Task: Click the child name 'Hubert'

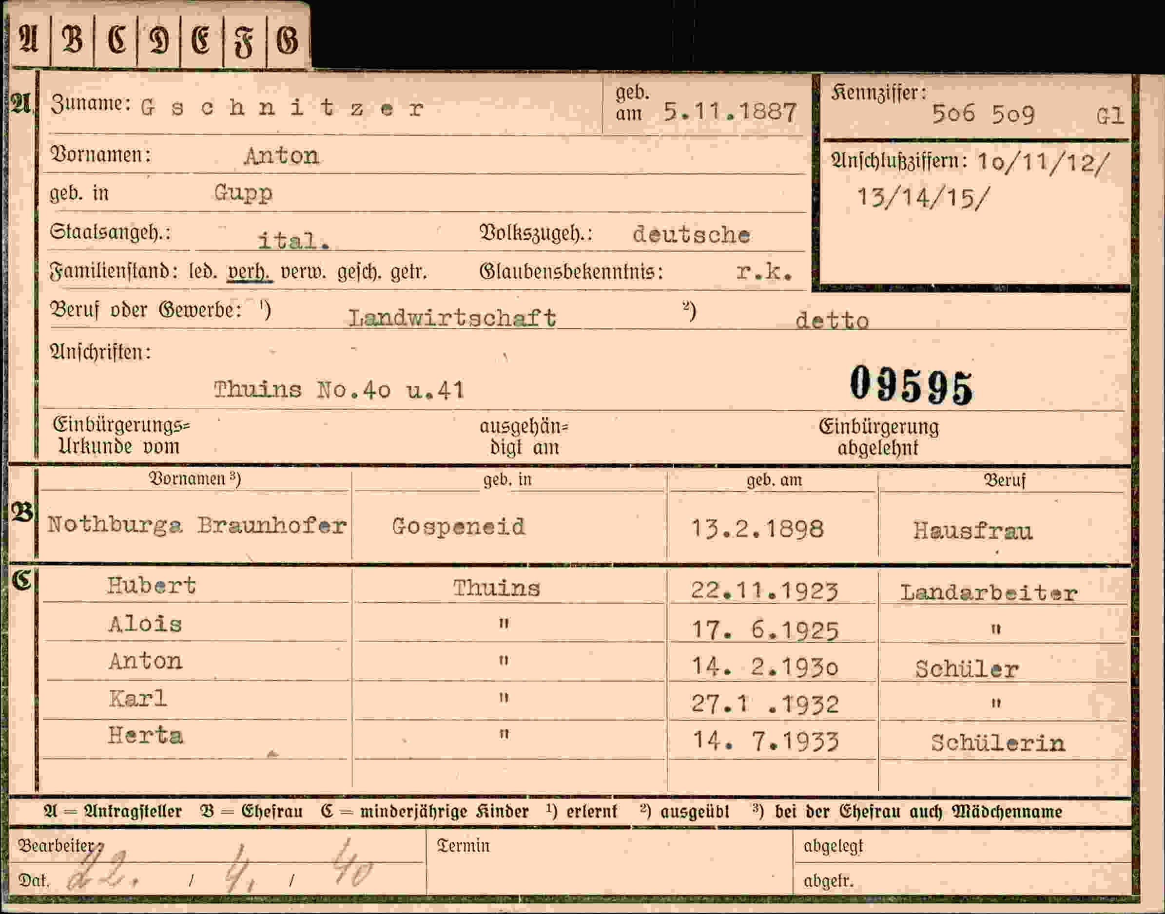Action: pos(152,586)
